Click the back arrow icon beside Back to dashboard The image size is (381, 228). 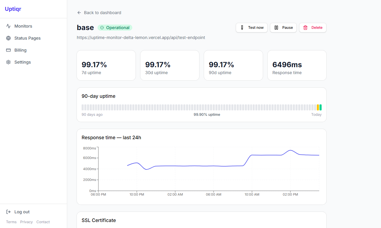tap(79, 13)
